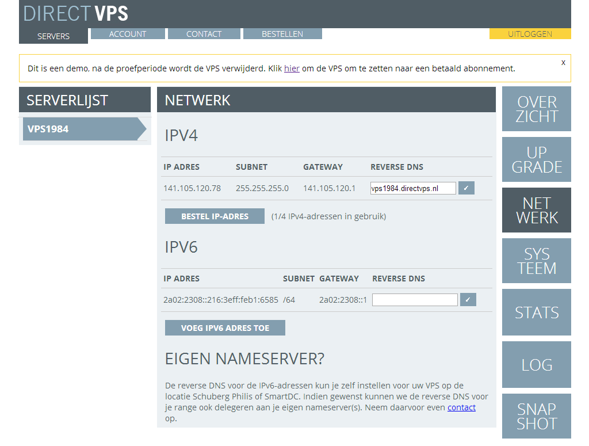Open the Overzicht side panel tile
This screenshot has width=589, height=446.
tap(536, 109)
